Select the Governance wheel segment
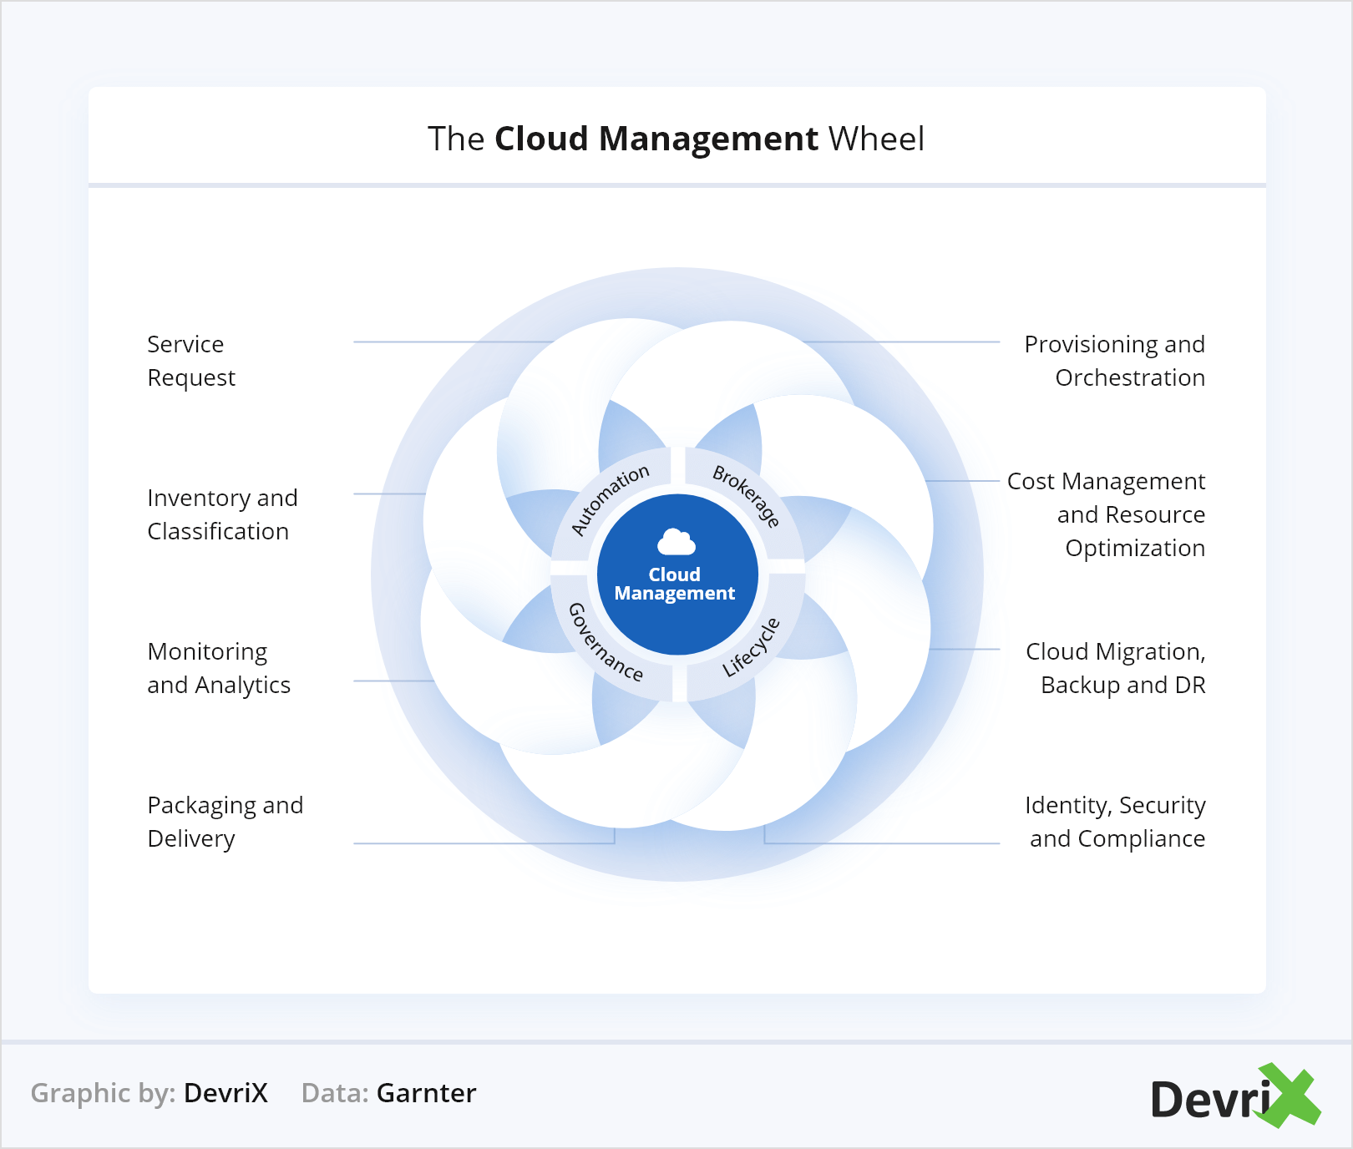Viewport: 1353px width, 1149px height. point(606,643)
